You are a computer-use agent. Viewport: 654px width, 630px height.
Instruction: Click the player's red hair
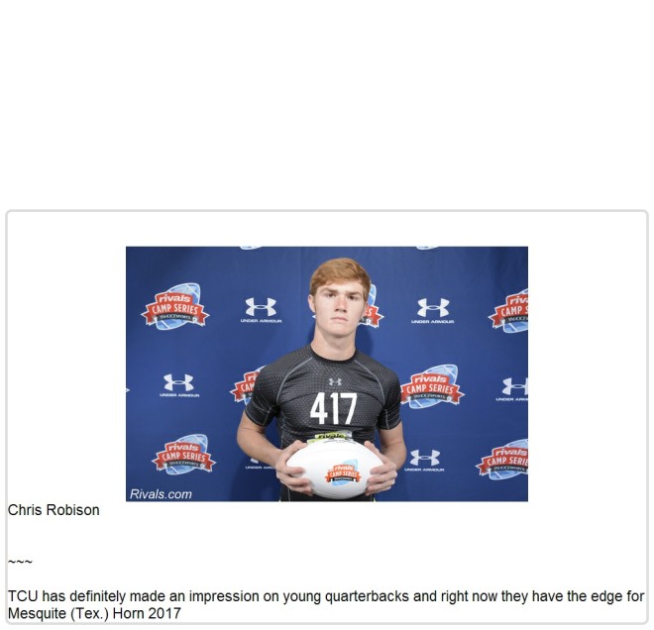pos(340,271)
